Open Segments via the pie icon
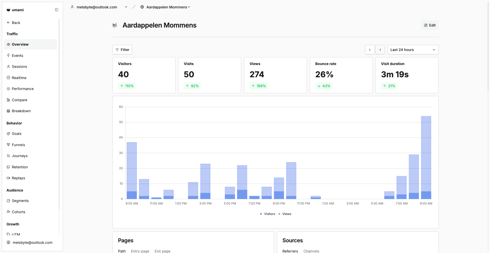The width and height of the screenshot is (490, 253). point(8,201)
